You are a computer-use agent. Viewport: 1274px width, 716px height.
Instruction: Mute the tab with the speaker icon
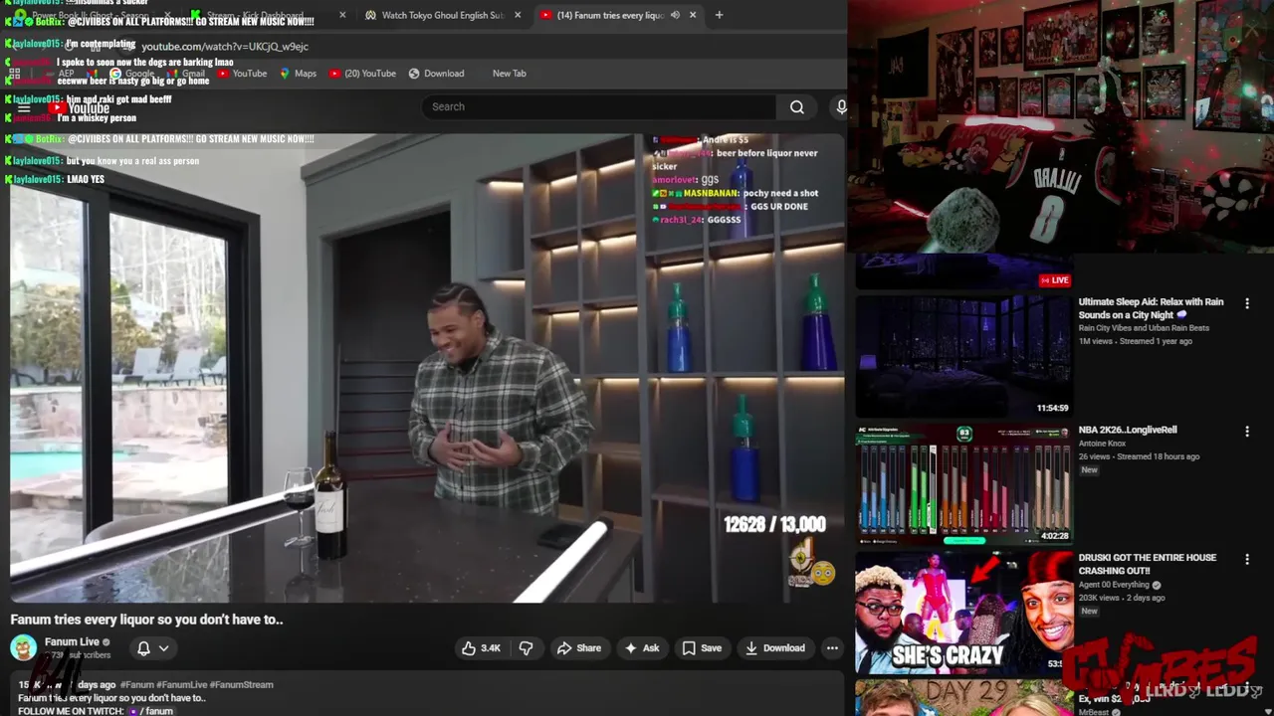pos(675,15)
